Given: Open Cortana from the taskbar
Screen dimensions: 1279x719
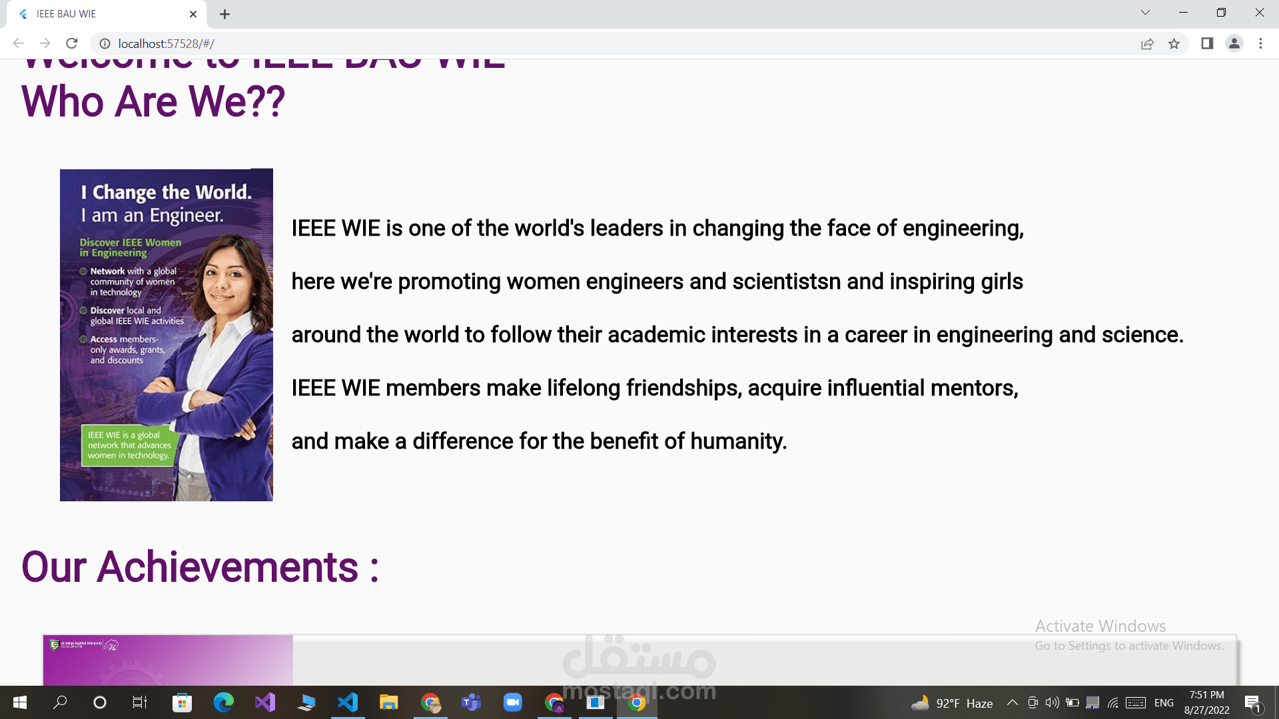Looking at the screenshot, I should [x=100, y=702].
